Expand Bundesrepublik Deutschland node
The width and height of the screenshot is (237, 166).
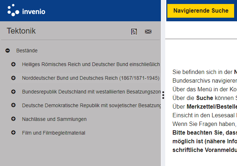(13, 92)
